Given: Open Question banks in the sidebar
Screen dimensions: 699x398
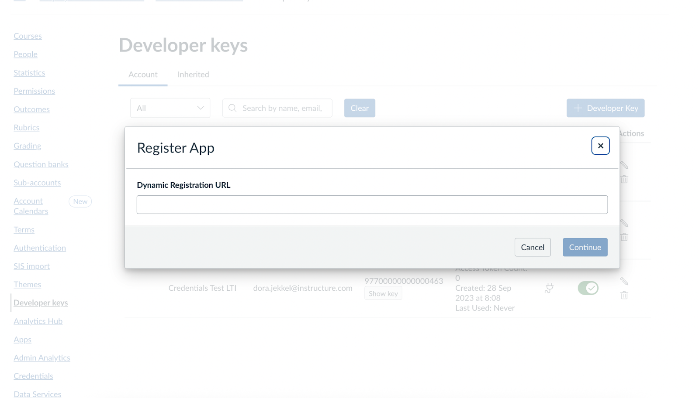Looking at the screenshot, I should [41, 164].
